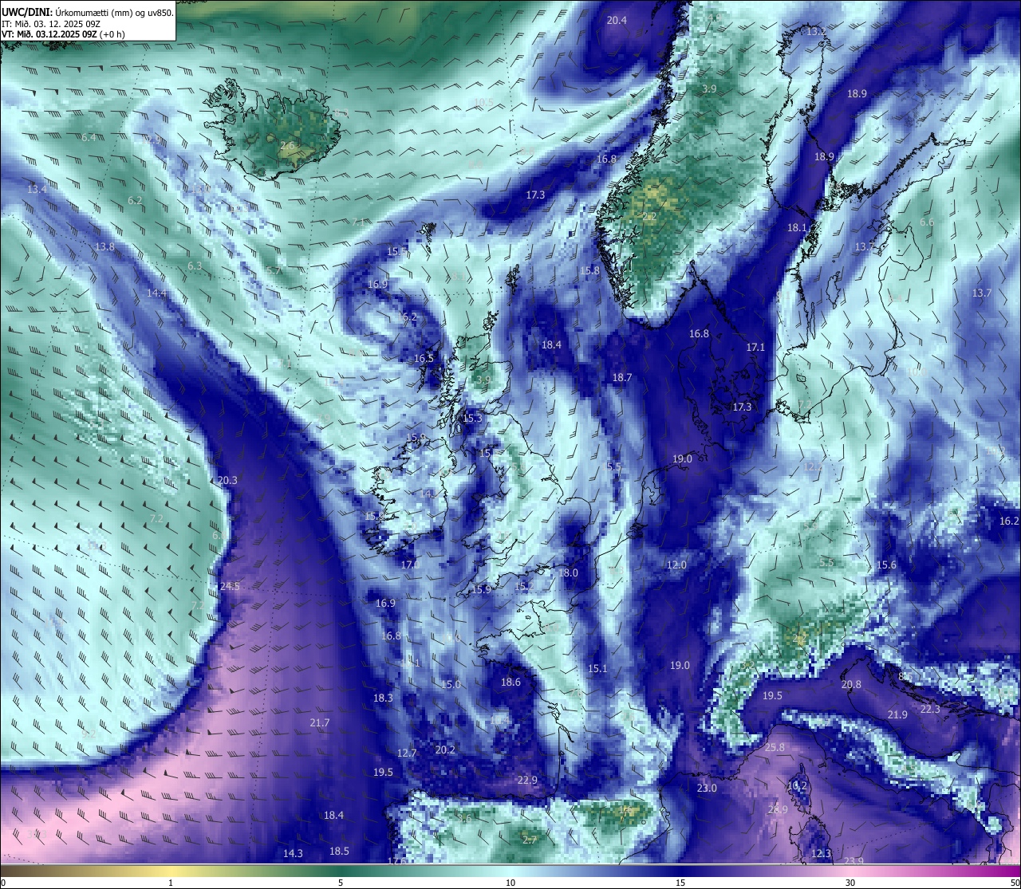Click the 20.2 value on the map
1021x889 pixels.
[x=445, y=750]
